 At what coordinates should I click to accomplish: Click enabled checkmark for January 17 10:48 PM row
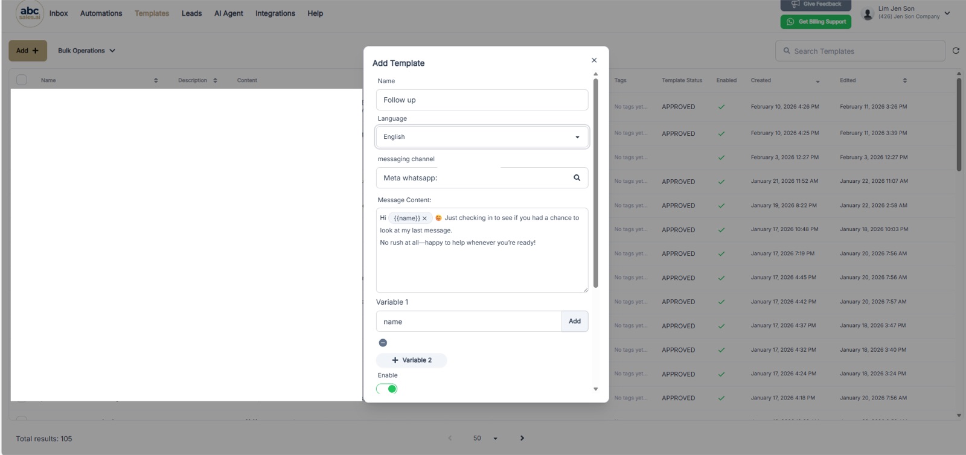(721, 230)
